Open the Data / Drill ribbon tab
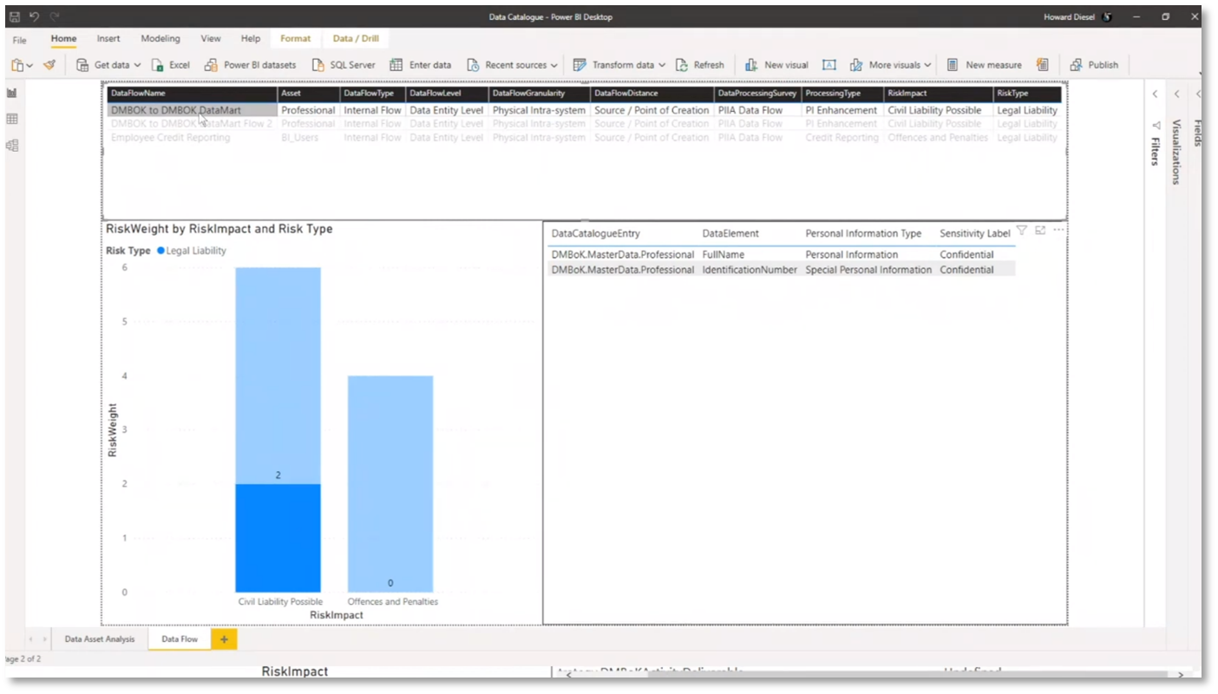This screenshot has width=1218, height=694. pyautogui.click(x=356, y=39)
